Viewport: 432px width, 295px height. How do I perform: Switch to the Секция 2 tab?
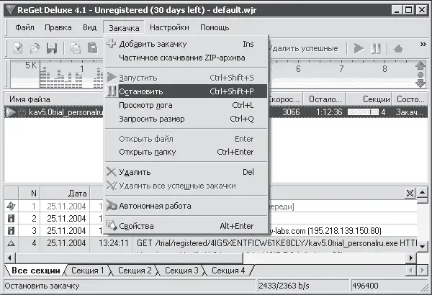coord(134,271)
